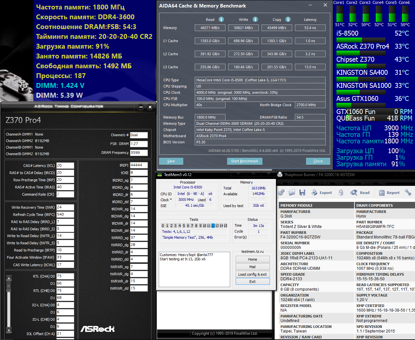Click the Read info icon in AIDA64

[221, 19]
